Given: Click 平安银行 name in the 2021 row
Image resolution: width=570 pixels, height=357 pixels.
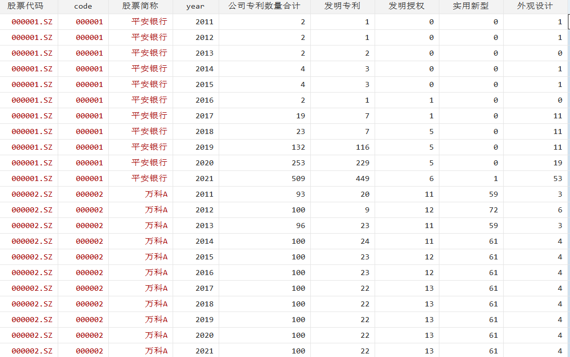Looking at the screenshot, I should tap(149, 178).
